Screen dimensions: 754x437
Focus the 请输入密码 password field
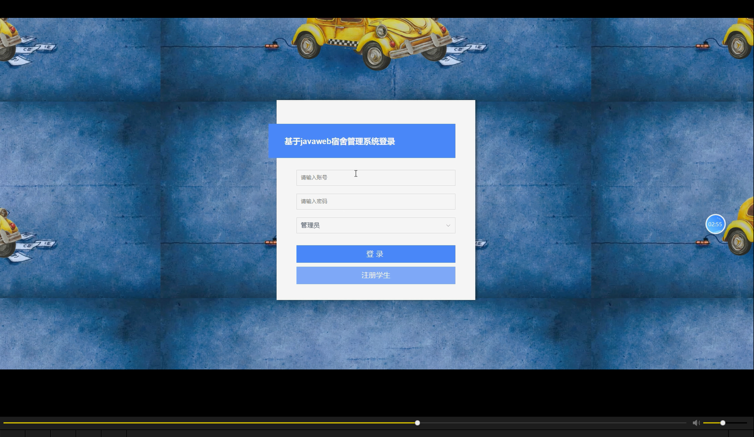pos(376,201)
